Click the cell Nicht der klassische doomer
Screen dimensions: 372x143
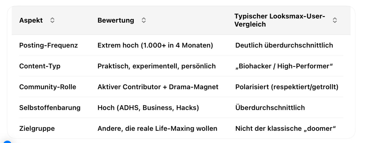pyautogui.click(x=285, y=129)
